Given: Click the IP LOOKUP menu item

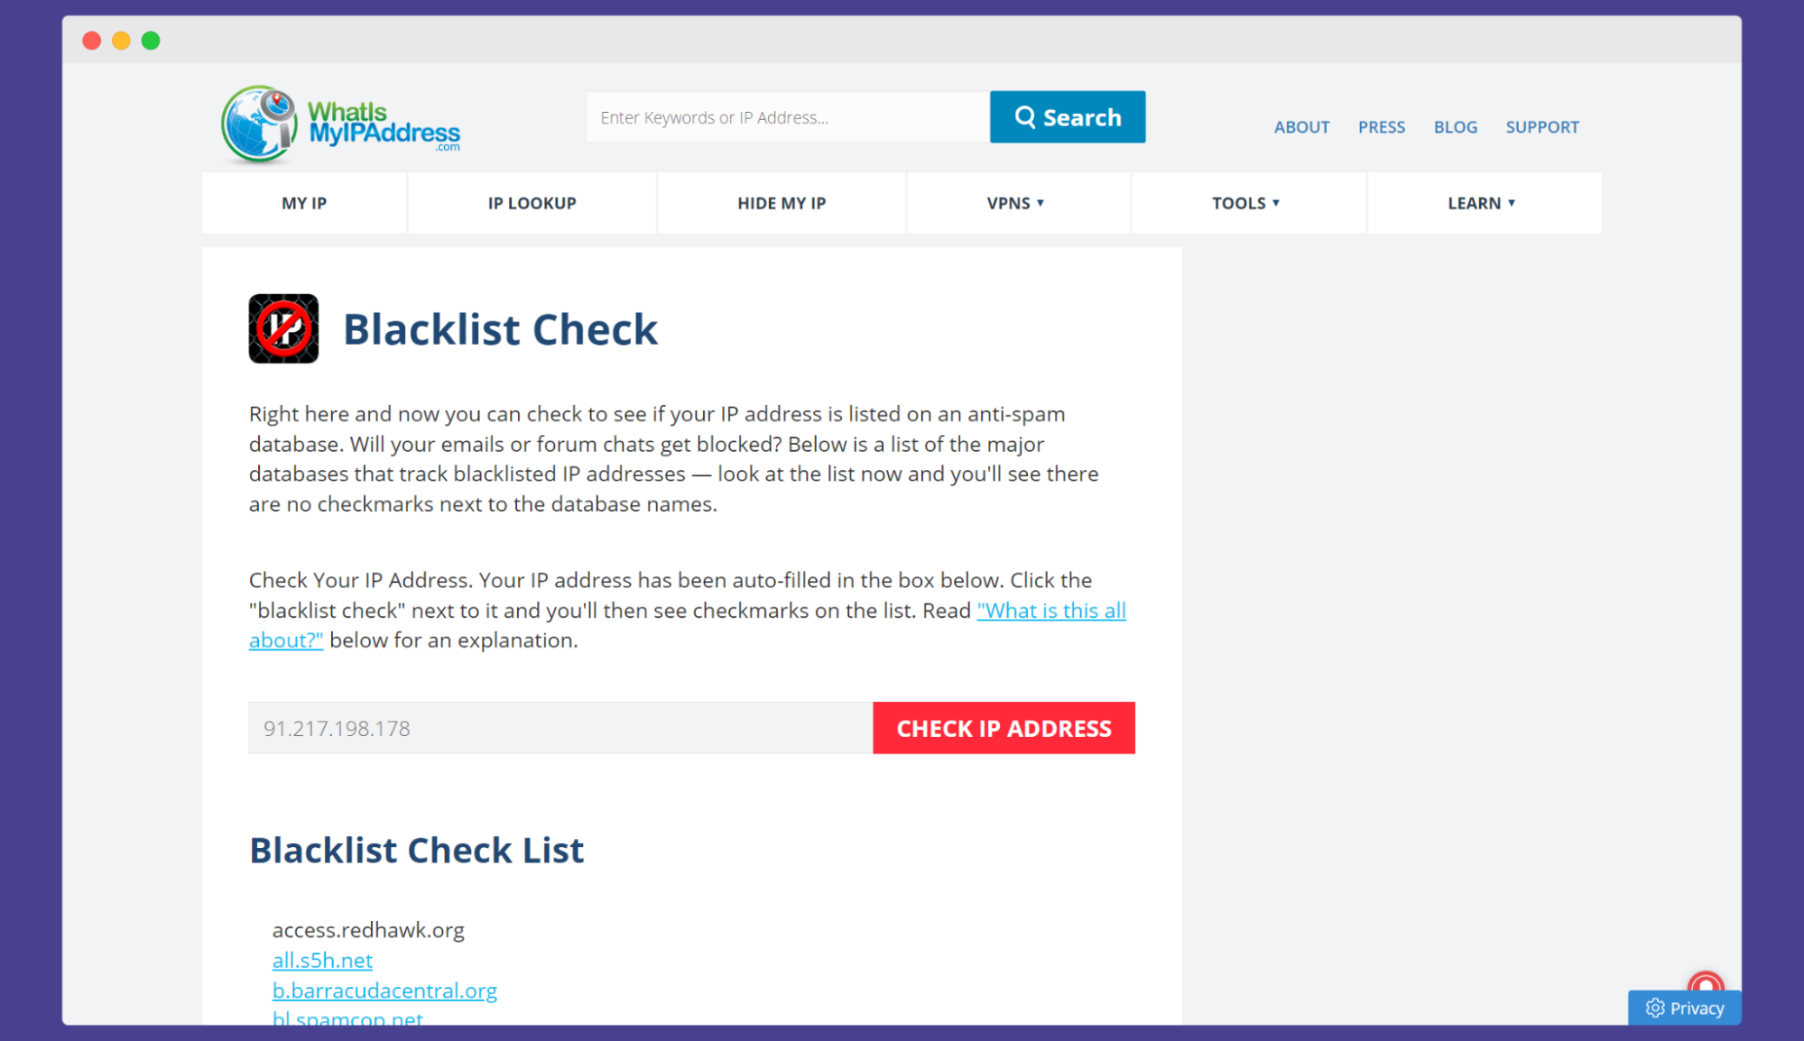Looking at the screenshot, I should pyautogui.click(x=533, y=202).
